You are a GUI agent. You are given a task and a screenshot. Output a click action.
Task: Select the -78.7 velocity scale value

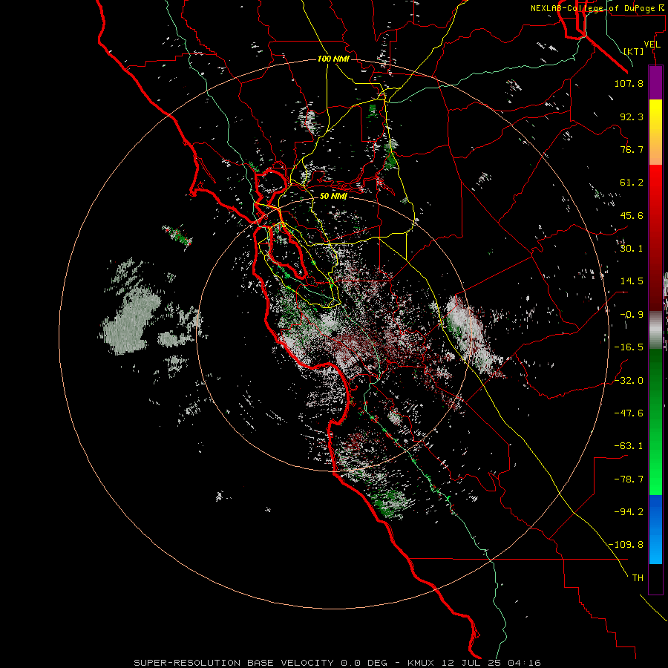point(629,479)
